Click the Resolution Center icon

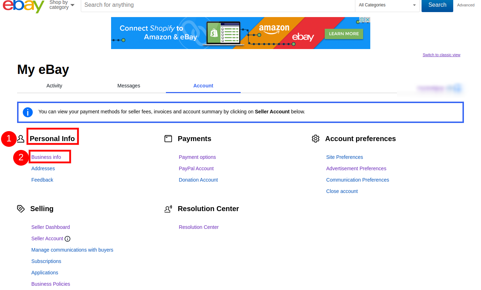tap(168, 209)
